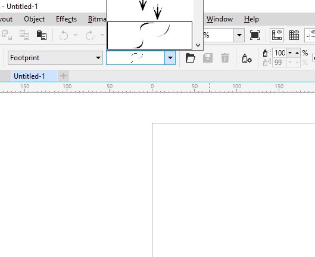The height and width of the screenshot is (257, 315).
Task: Add a new document with plus button
Action: pyautogui.click(x=63, y=76)
